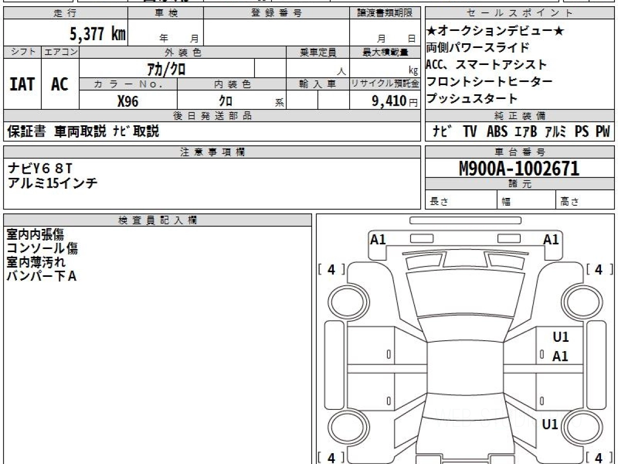Image resolution: width=618 pixels, height=464 pixels.
Task: Click the 長さ dimension label
Action: tap(438, 202)
